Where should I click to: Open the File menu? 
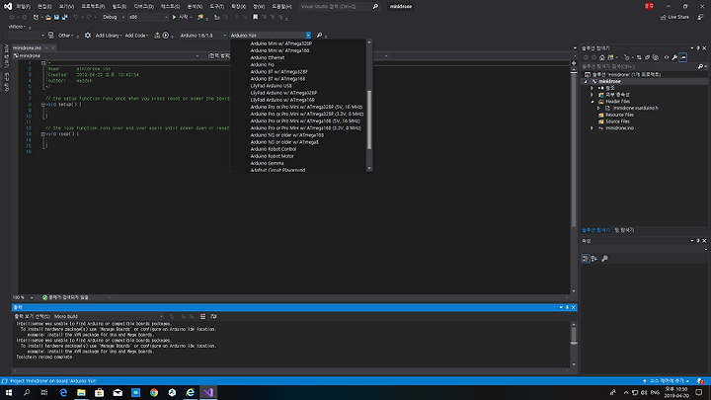[23, 6]
